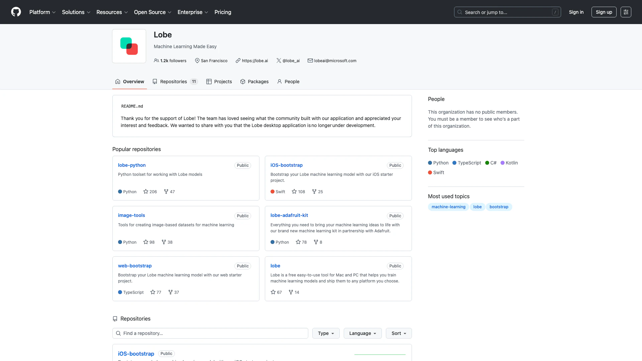Open the image-tools repository link
642x361 pixels.
[131, 215]
